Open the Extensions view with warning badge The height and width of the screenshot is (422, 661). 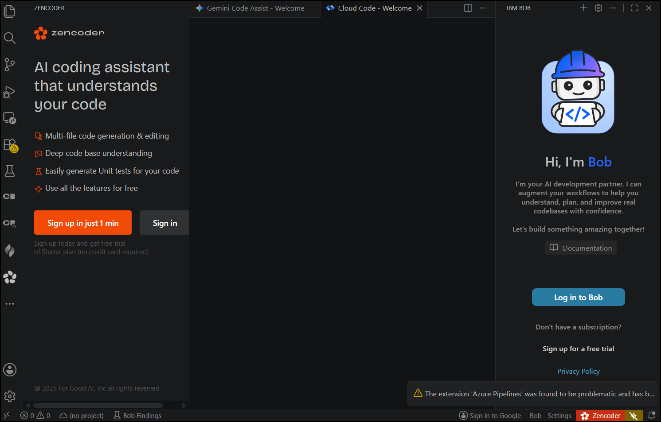coord(10,145)
